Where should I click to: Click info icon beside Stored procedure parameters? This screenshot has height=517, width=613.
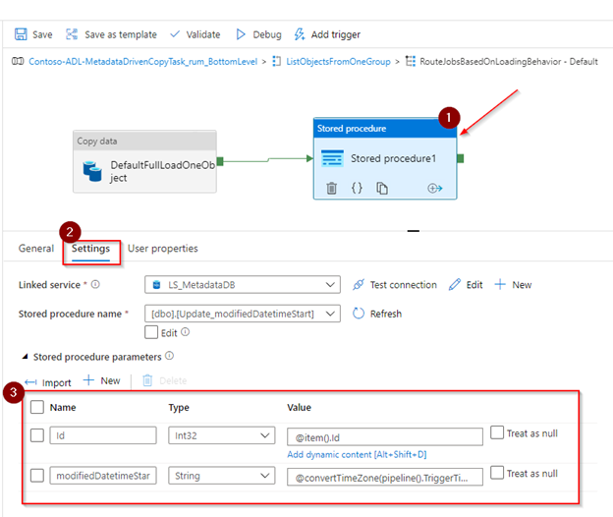tap(169, 356)
